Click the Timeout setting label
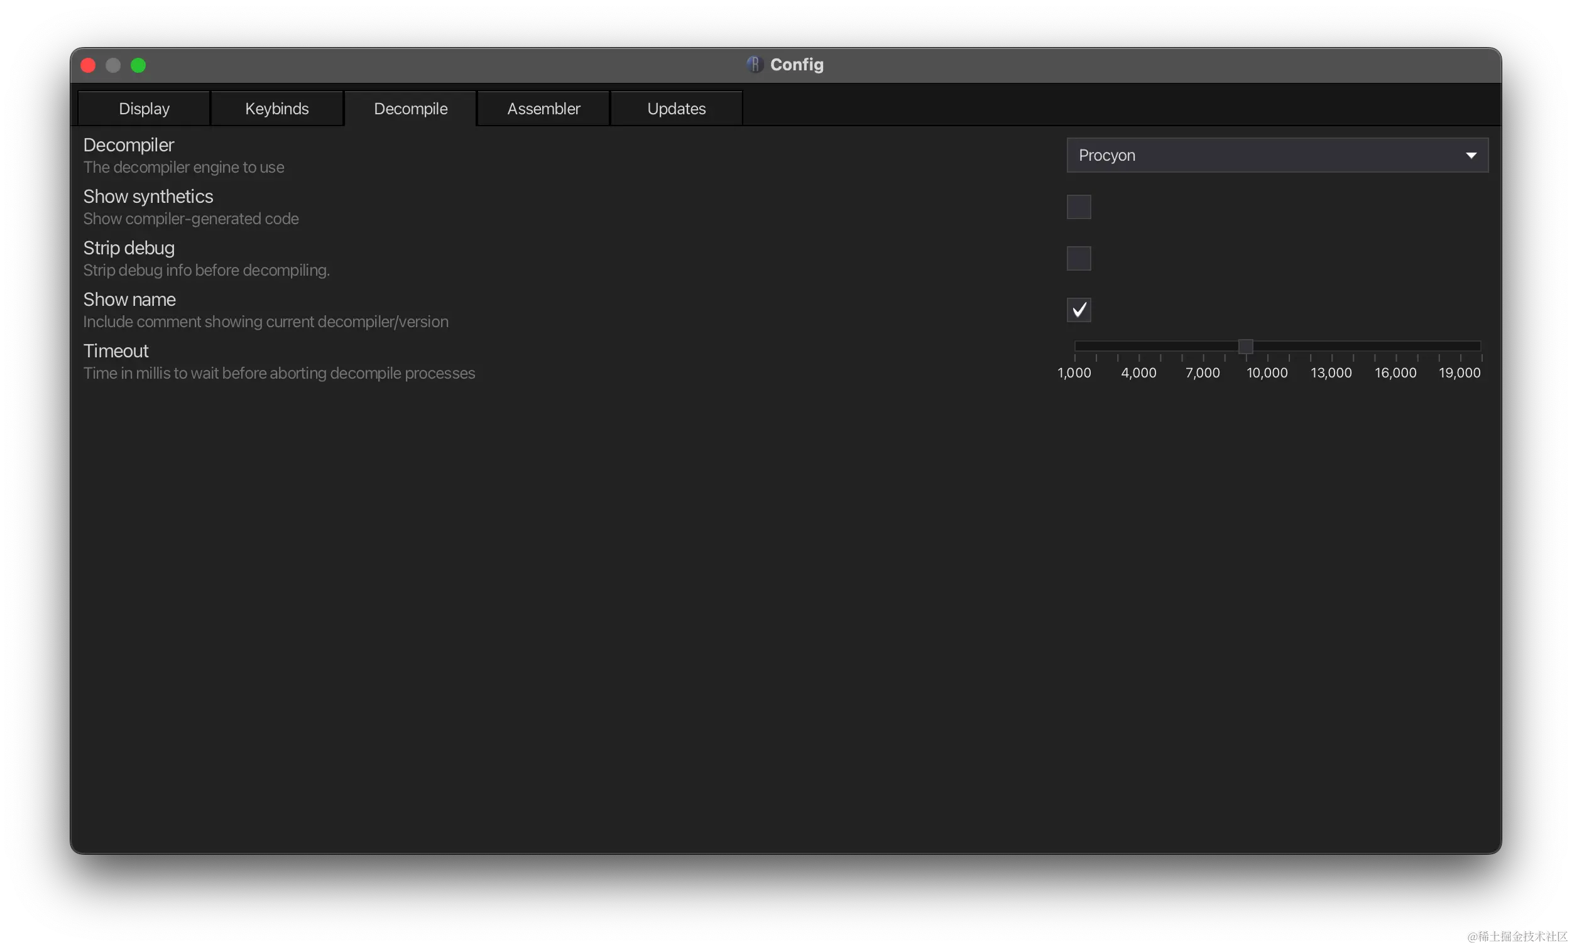The image size is (1572, 947). pos(116,351)
